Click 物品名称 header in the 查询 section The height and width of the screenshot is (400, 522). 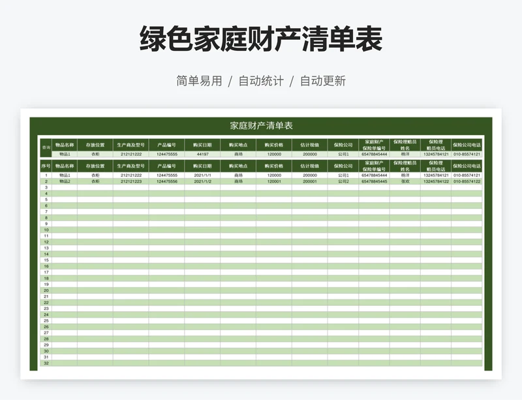point(65,145)
